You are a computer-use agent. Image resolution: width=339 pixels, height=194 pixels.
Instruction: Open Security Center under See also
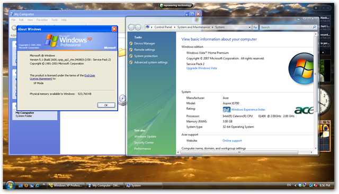[x=144, y=143]
